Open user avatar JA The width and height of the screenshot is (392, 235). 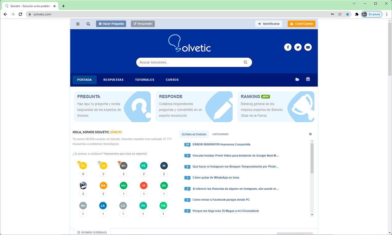(103, 166)
